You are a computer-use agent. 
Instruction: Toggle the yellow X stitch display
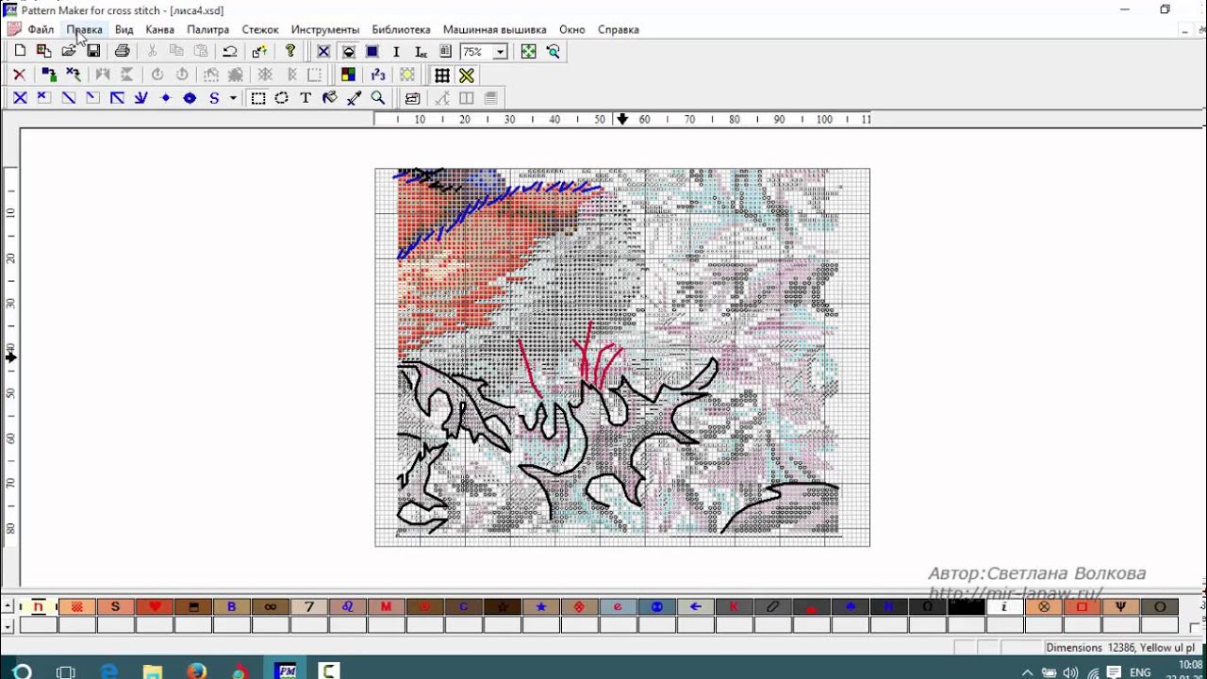(x=467, y=75)
